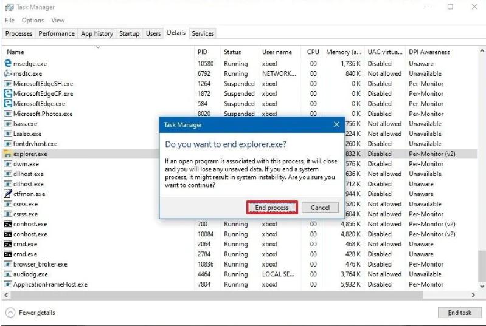The image size is (486, 326).
Task: Click PID value 6792
Action: (204, 73)
